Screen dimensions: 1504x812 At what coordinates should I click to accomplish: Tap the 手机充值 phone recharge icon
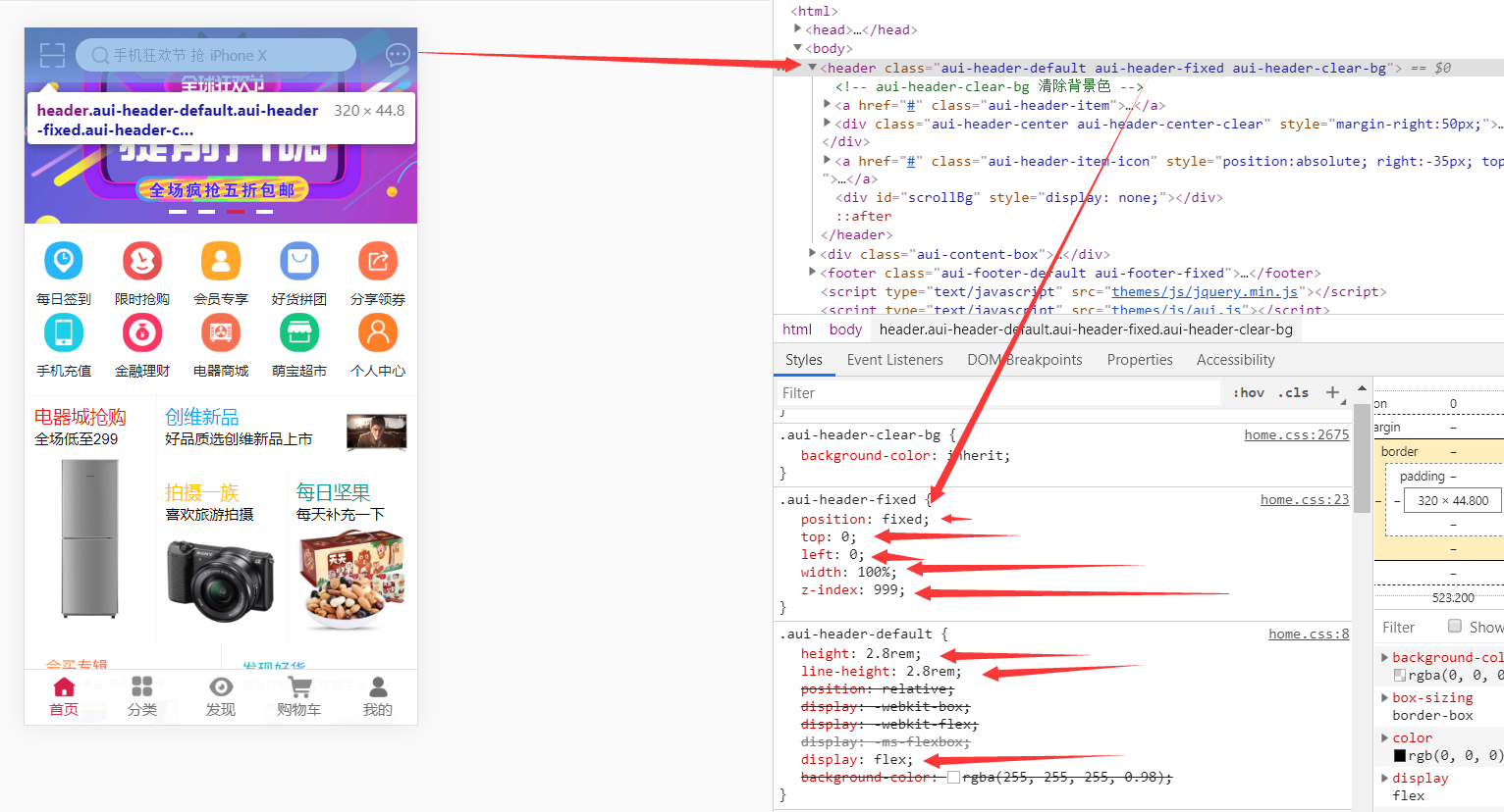click(x=64, y=332)
